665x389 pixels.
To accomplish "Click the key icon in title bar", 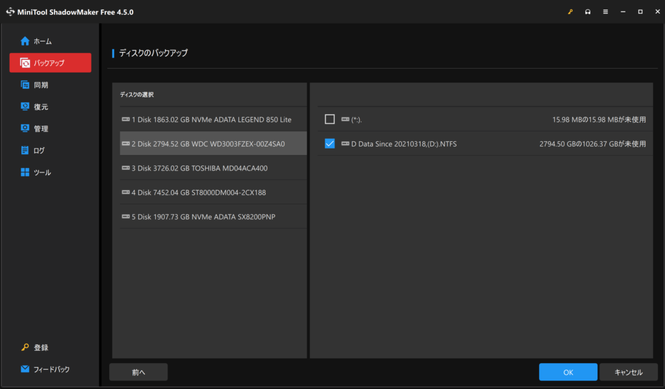I will click(570, 12).
